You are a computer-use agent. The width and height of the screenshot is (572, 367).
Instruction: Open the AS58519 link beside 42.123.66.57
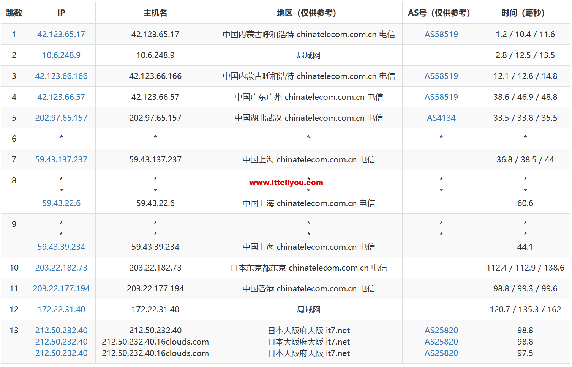coord(441,97)
